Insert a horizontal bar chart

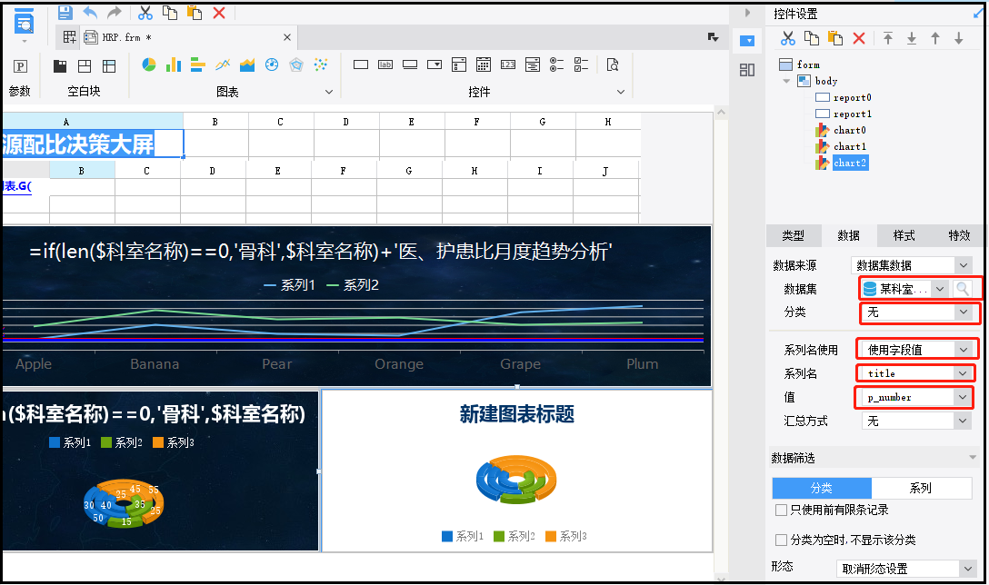(x=198, y=64)
